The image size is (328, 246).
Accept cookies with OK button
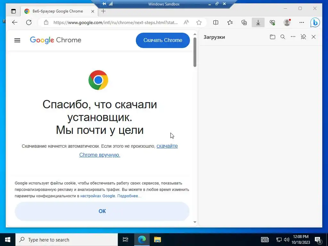pyautogui.click(x=102, y=211)
